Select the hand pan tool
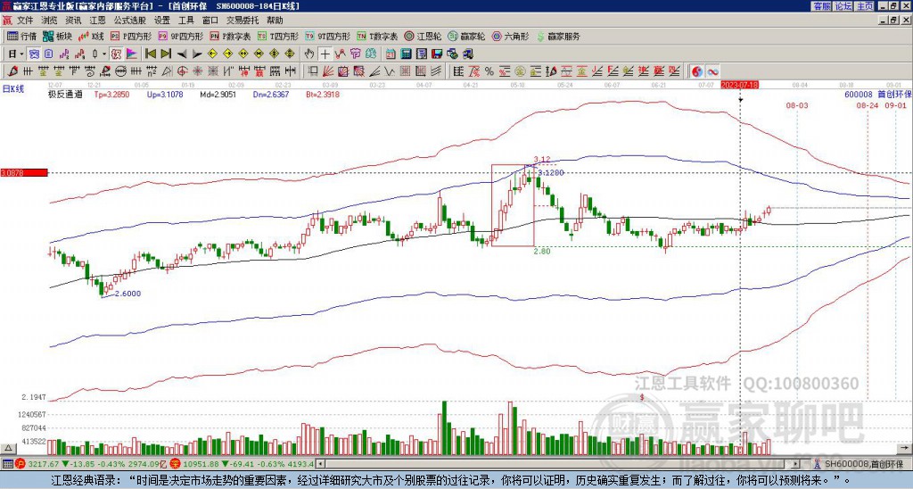Viewport: 913px width, 489px height. [x=309, y=54]
